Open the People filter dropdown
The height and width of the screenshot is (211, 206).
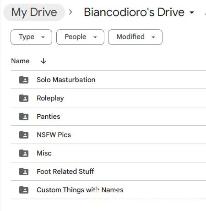click(80, 37)
